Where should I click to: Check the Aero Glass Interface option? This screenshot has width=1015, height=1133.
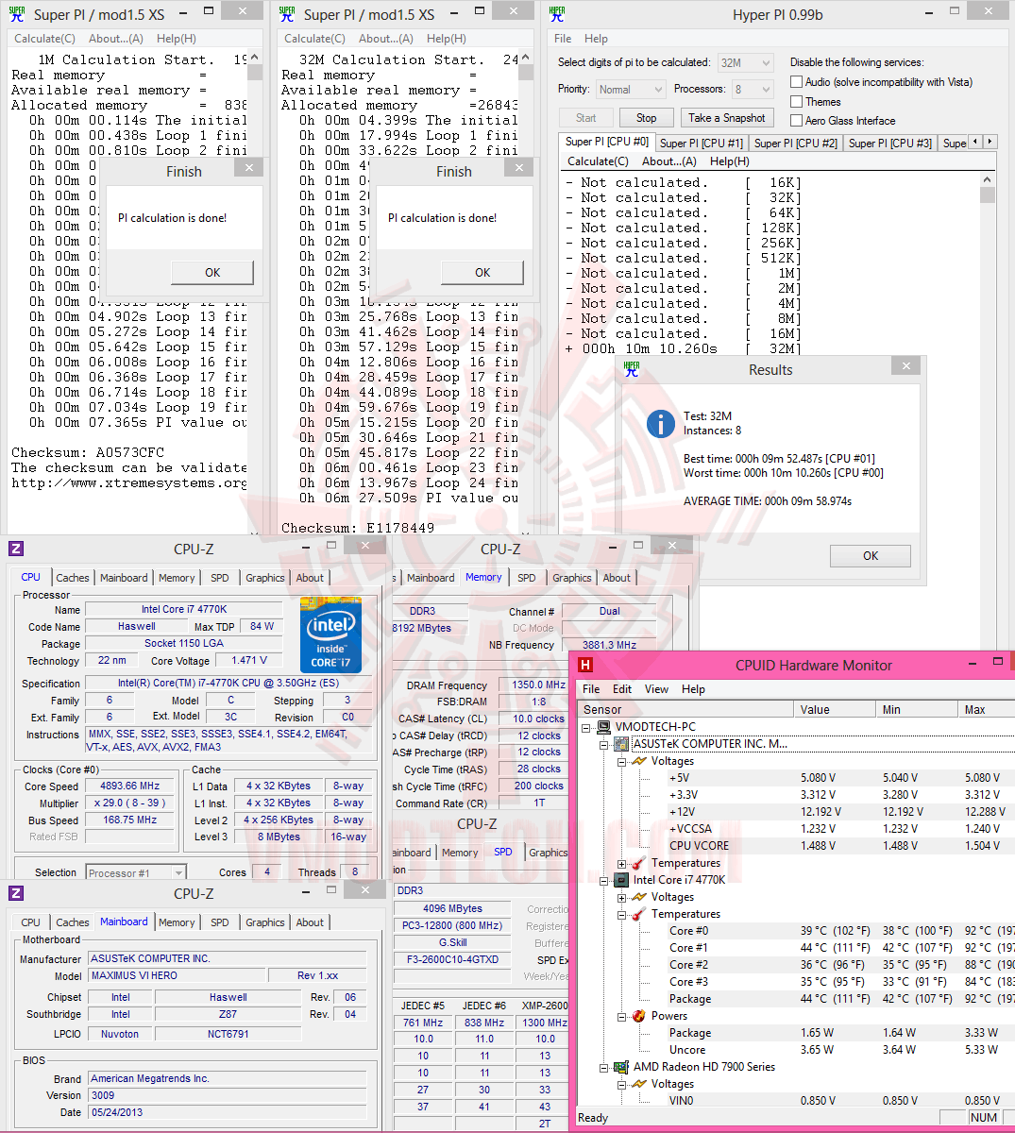797,120
